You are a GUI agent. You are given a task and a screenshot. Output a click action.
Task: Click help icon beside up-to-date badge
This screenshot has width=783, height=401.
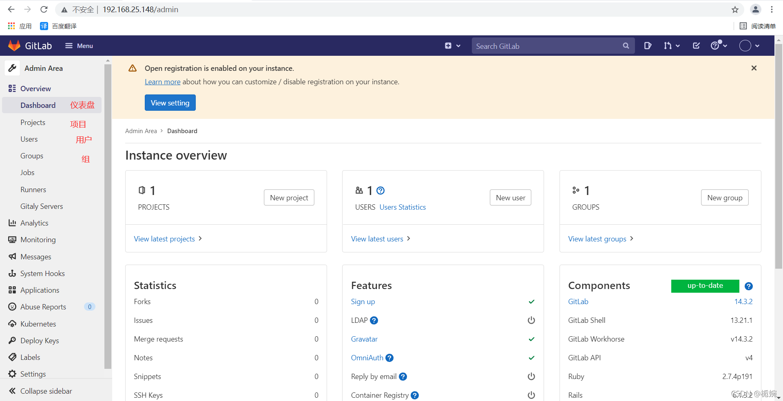[749, 286]
